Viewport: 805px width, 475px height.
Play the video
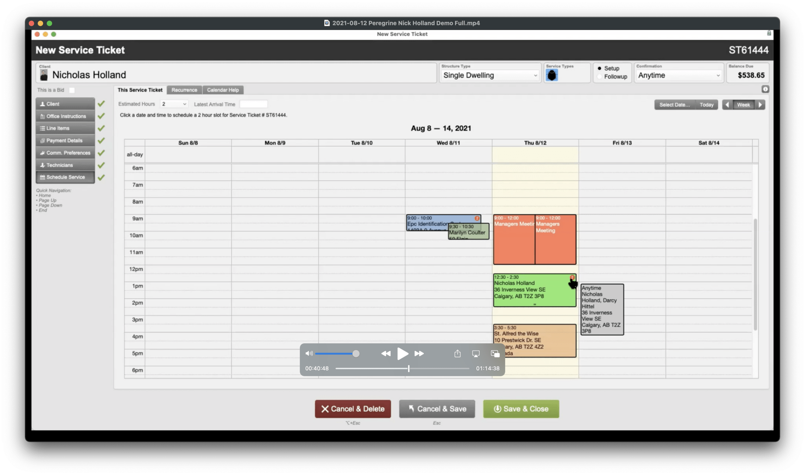pos(402,353)
